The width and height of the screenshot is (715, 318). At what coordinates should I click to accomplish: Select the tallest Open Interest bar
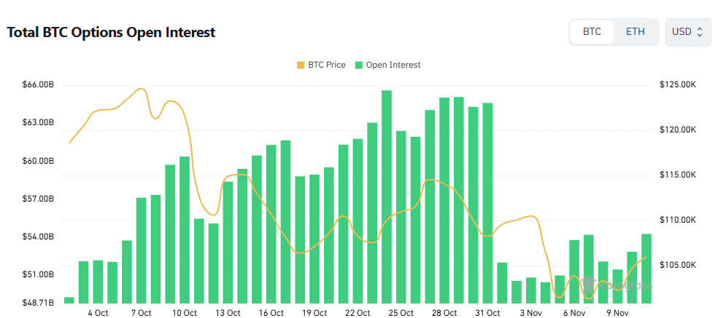tap(387, 196)
